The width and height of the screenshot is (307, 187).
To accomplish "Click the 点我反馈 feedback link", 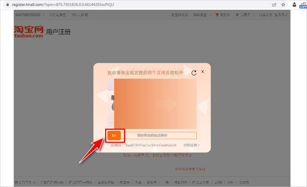I will tap(191, 145).
